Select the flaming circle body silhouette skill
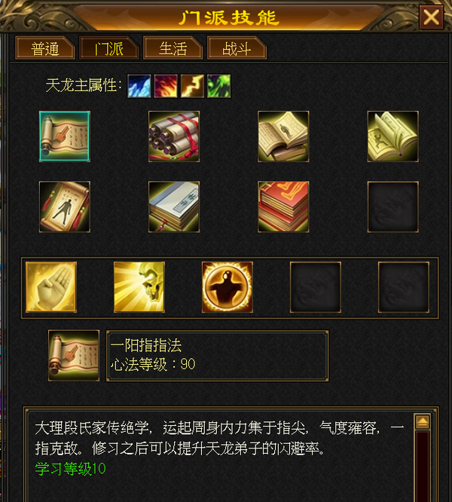Image resolution: width=452 pixels, height=502 pixels. coord(228,287)
